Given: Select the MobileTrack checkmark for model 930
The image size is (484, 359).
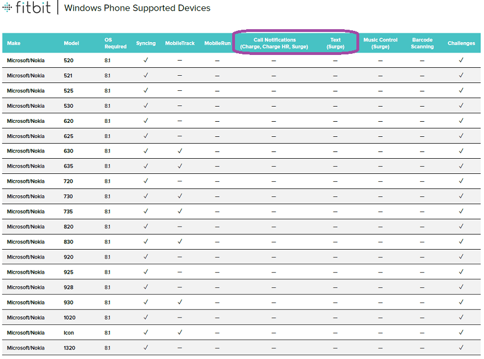Looking at the screenshot, I should coord(180,302).
